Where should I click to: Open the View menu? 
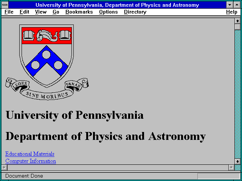[41, 12]
